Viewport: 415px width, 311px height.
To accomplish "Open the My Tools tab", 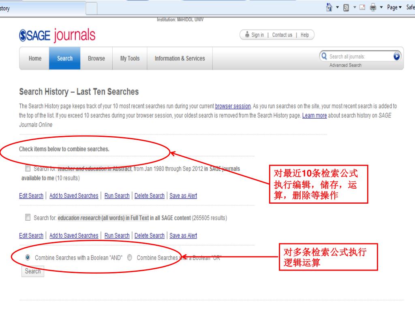I will coord(130,58).
